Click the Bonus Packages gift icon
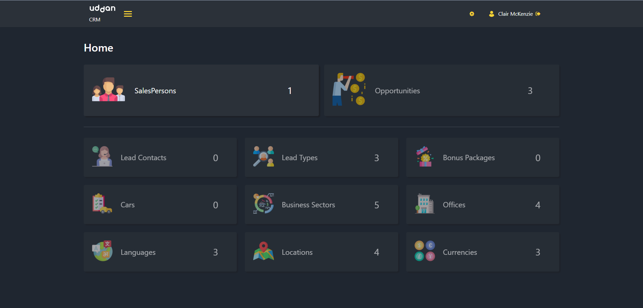 (425, 157)
